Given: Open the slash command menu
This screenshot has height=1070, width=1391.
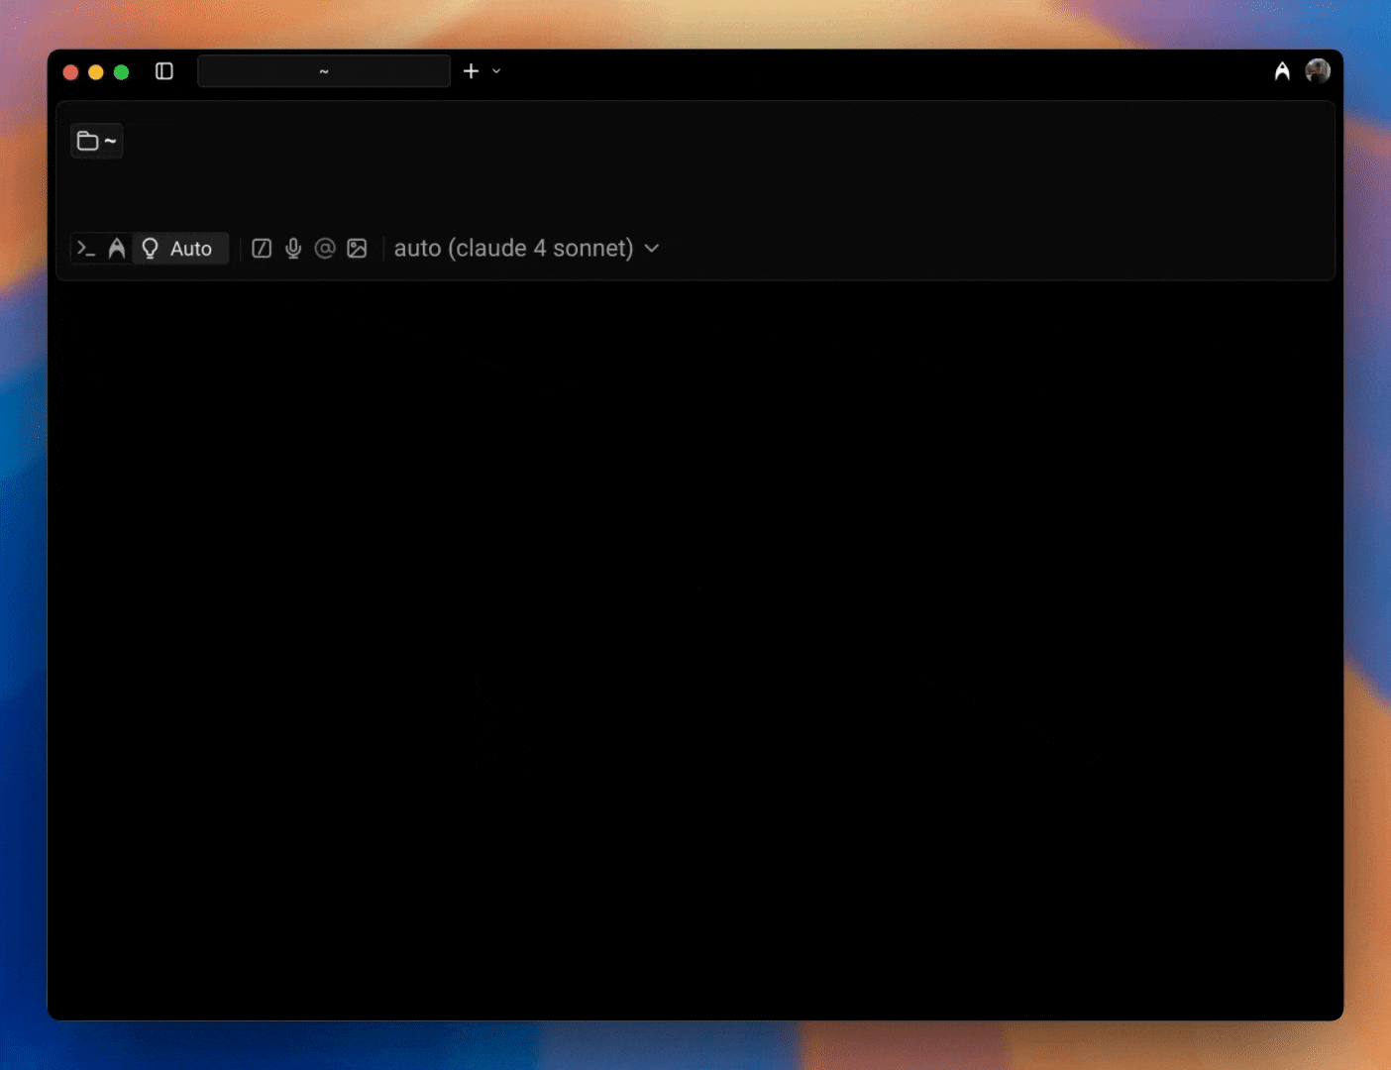Looking at the screenshot, I should (x=262, y=248).
